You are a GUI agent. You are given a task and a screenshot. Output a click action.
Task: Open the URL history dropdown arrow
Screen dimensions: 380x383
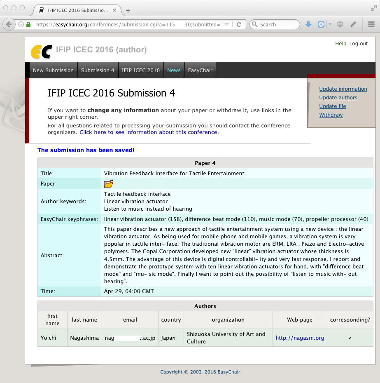tap(226, 24)
